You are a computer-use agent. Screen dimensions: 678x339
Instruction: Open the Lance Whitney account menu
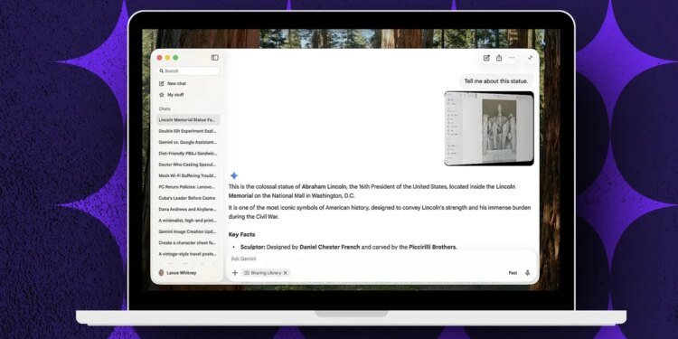pos(178,273)
